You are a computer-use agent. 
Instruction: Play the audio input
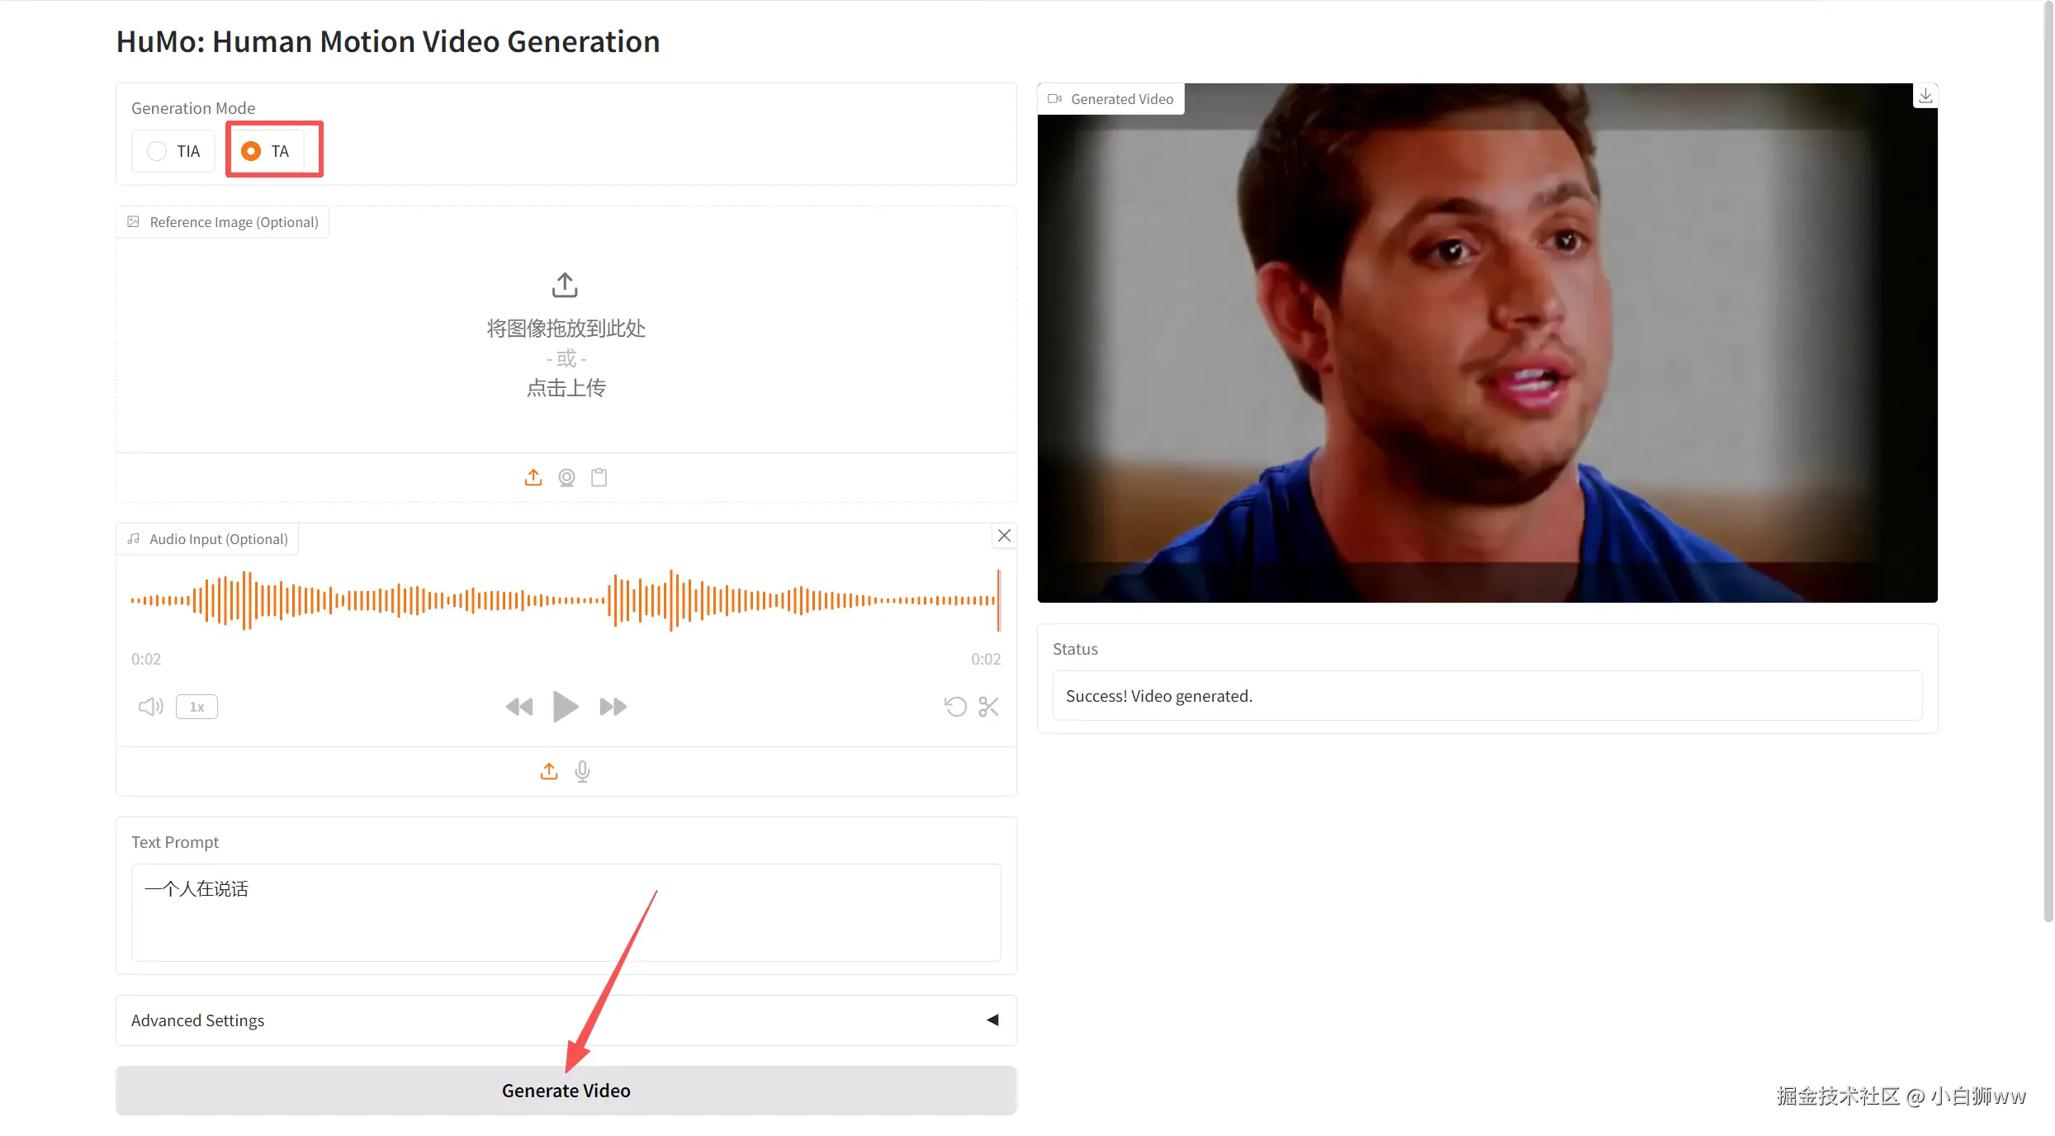[566, 707]
